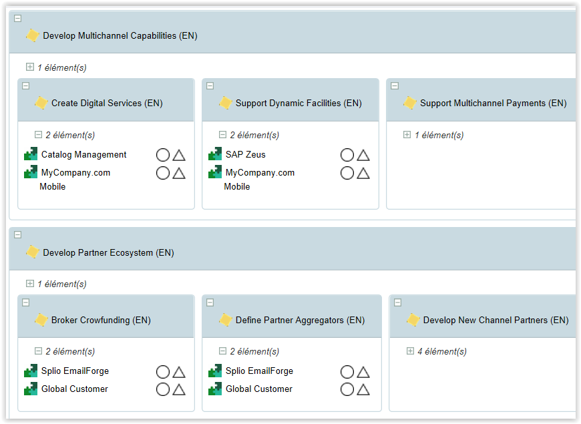This screenshot has height=424, width=581.
Task: Click the yellow icon beside Develop Partner Ecosystem
Action: tap(32, 252)
